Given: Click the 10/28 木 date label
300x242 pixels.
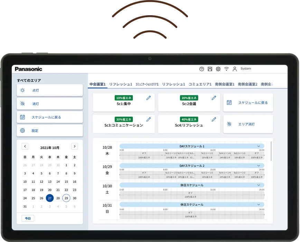Looking at the screenshot, I should coord(107,150).
